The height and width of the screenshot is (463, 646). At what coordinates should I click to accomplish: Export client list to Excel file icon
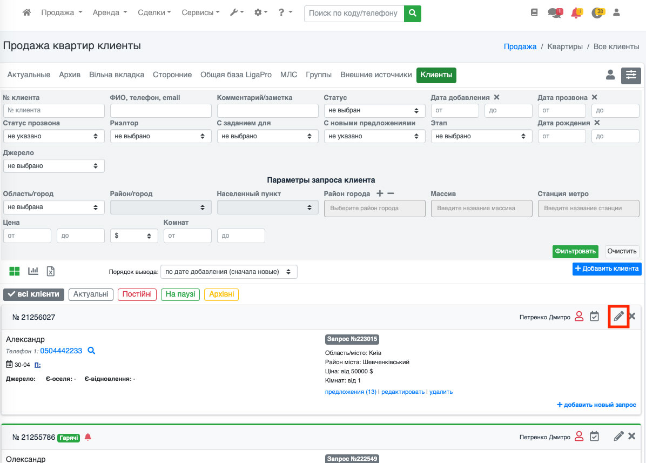(50, 271)
